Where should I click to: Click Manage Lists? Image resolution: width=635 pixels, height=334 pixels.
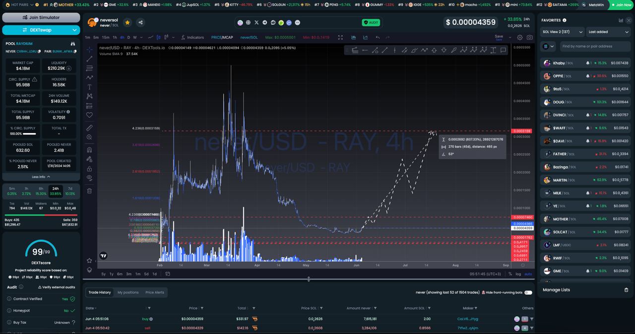[x=556, y=290]
